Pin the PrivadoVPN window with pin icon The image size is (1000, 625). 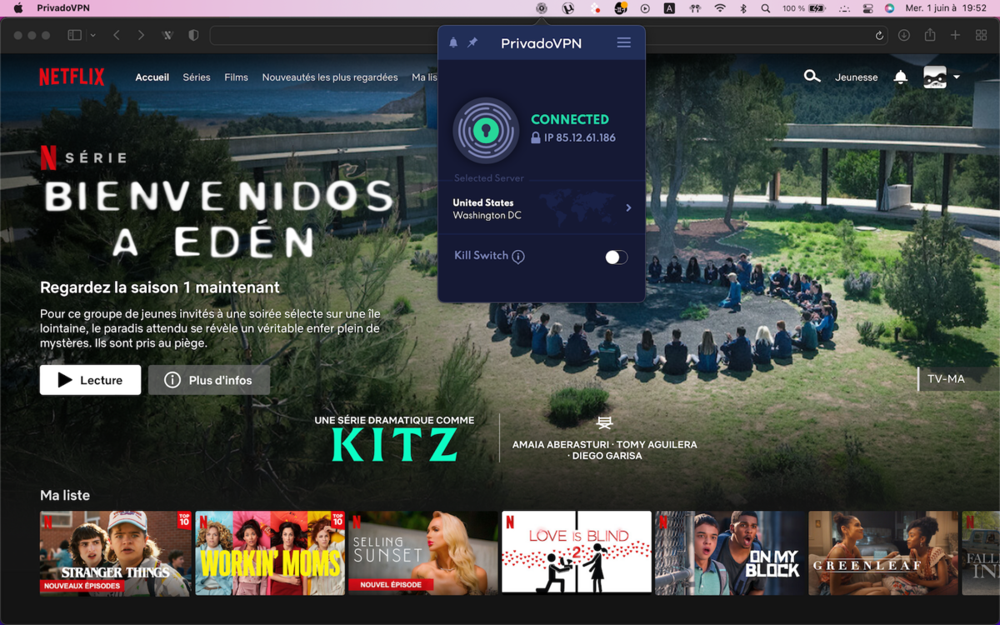[x=472, y=42]
